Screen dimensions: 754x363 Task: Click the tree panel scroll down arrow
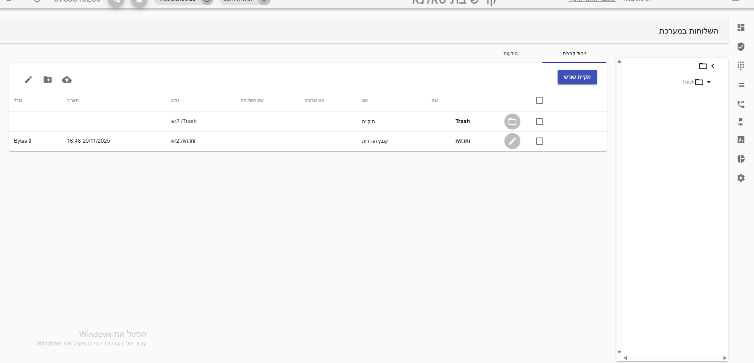(x=619, y=352)
